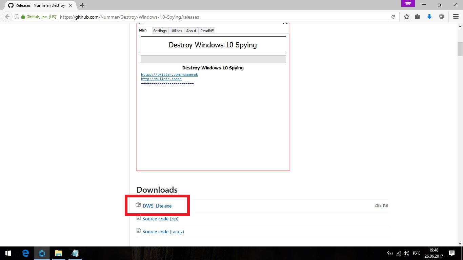The height and width of the screenshot is (260, 463).
Task: Open the hamburger menu in the browser
Action: pos(456,17)
